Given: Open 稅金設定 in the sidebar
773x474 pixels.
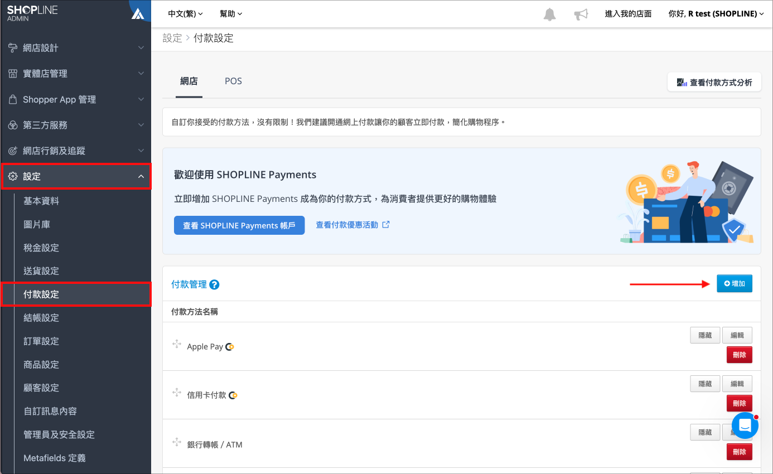Looking at the screenshot, I should pyautogui.click(x=41, y=248).
